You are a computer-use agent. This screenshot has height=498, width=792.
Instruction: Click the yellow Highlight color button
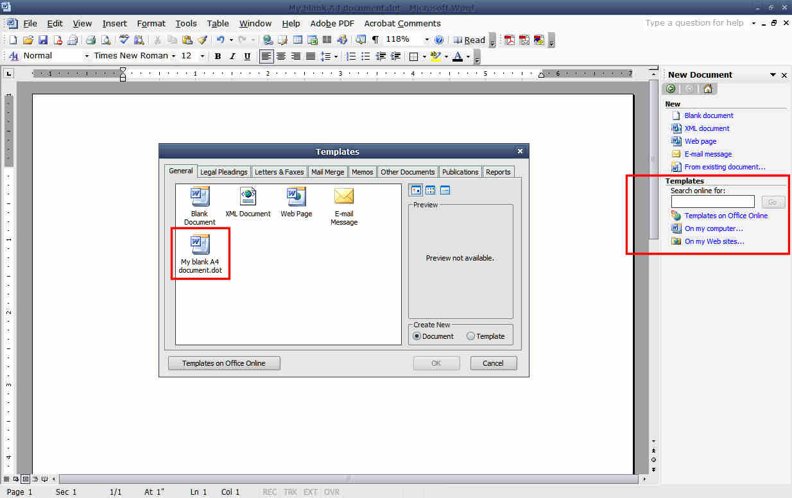pyautogui.click(x=436, y=56)
